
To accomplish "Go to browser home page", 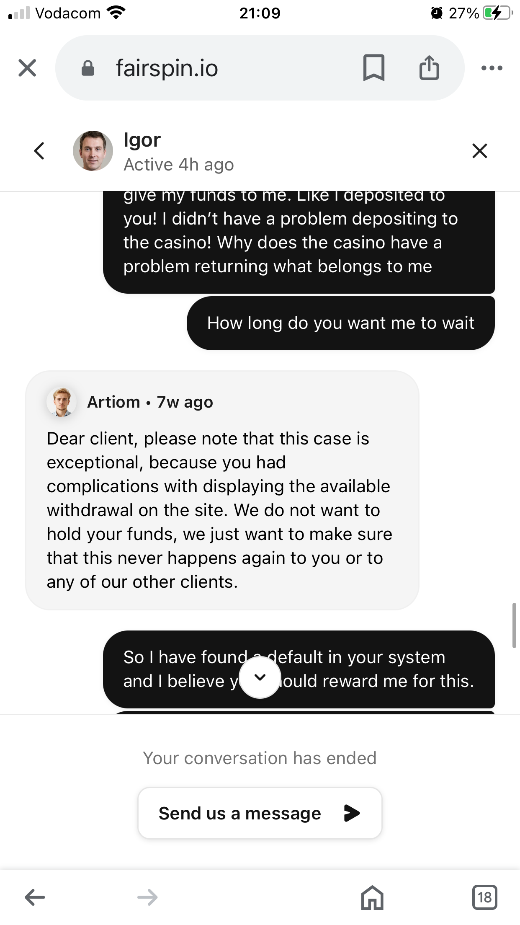I will [x=372, y=897].
